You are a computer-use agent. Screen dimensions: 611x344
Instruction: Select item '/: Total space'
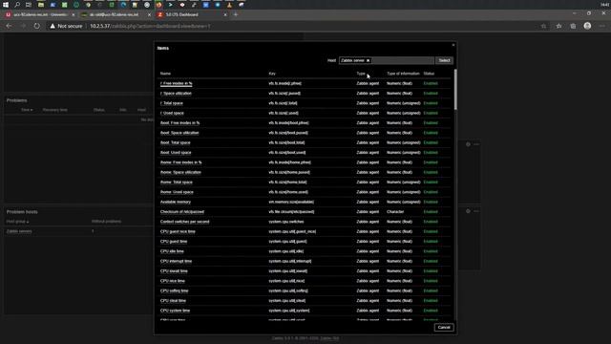pyautogui.click(x=172, y=103)
